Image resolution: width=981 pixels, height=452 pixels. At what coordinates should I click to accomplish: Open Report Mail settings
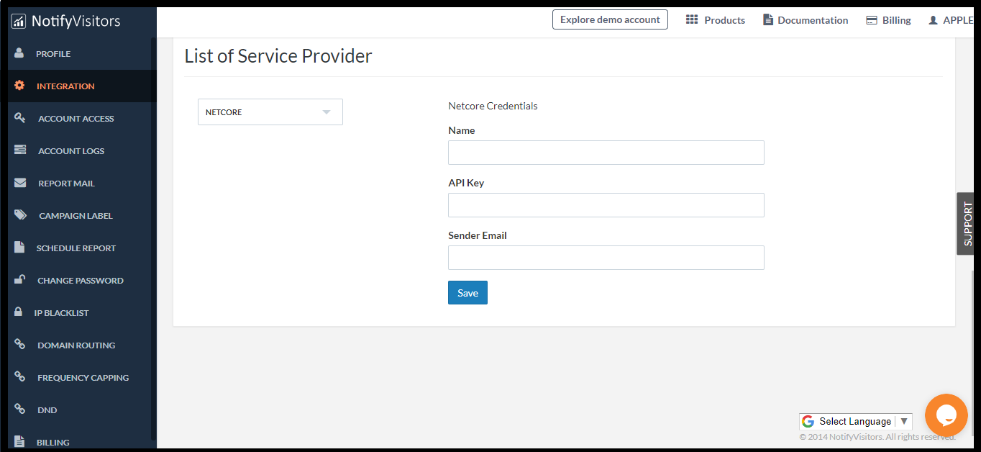(x=78, y=183)
